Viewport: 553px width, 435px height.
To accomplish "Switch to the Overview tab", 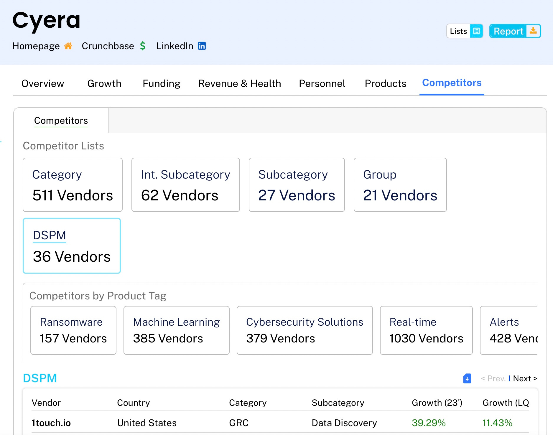I will 43,84.
